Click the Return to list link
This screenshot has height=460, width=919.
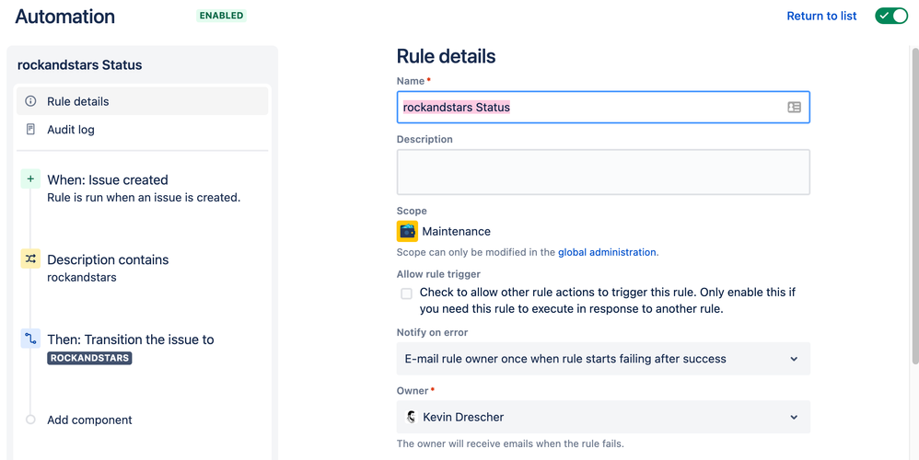[x=821, y=16]
